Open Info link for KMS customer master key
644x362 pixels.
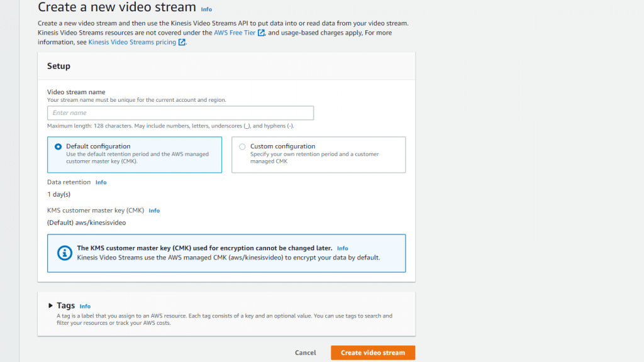pyautogui.click(x=154, y=211)
